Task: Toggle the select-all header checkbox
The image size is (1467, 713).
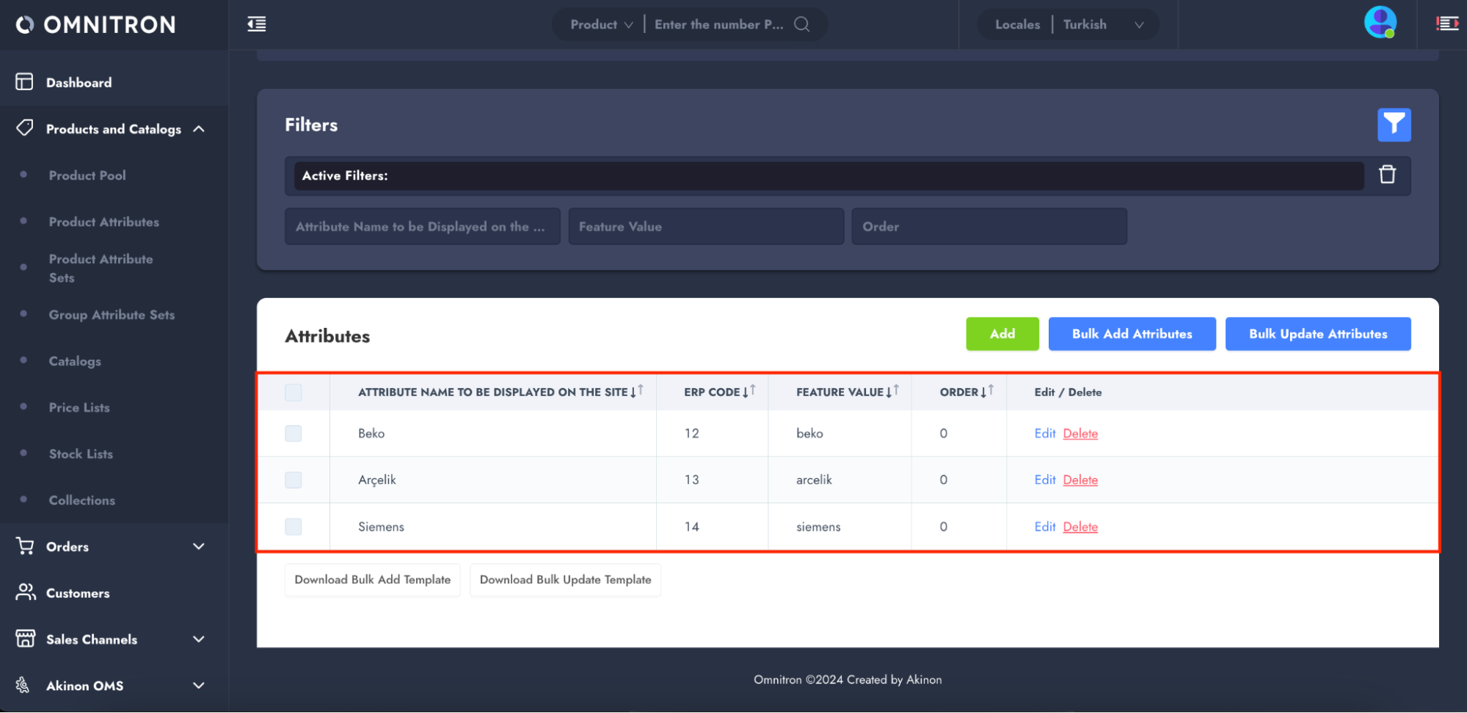Action: click(294, 392)
